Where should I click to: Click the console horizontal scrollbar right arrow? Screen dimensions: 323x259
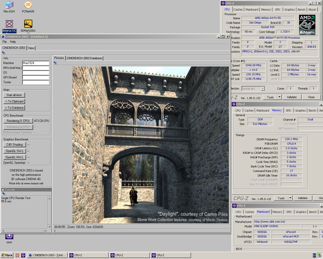(x=45, y=231)
